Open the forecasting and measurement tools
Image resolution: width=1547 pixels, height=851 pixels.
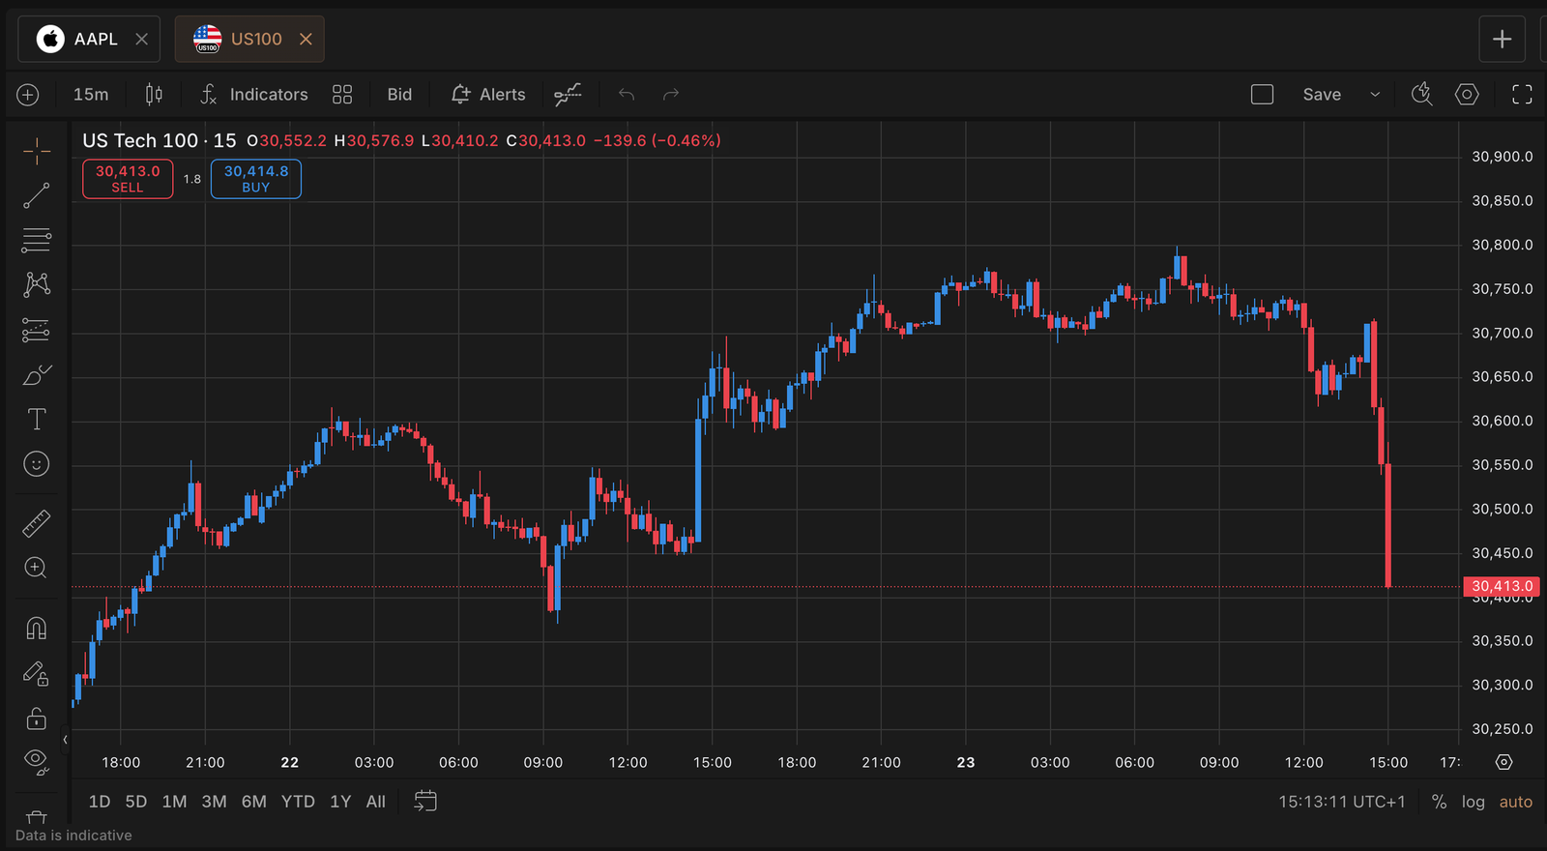click(37, 330)
